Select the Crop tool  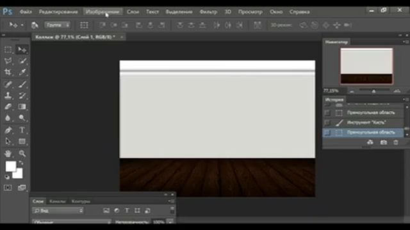click(x=8, y=72)
